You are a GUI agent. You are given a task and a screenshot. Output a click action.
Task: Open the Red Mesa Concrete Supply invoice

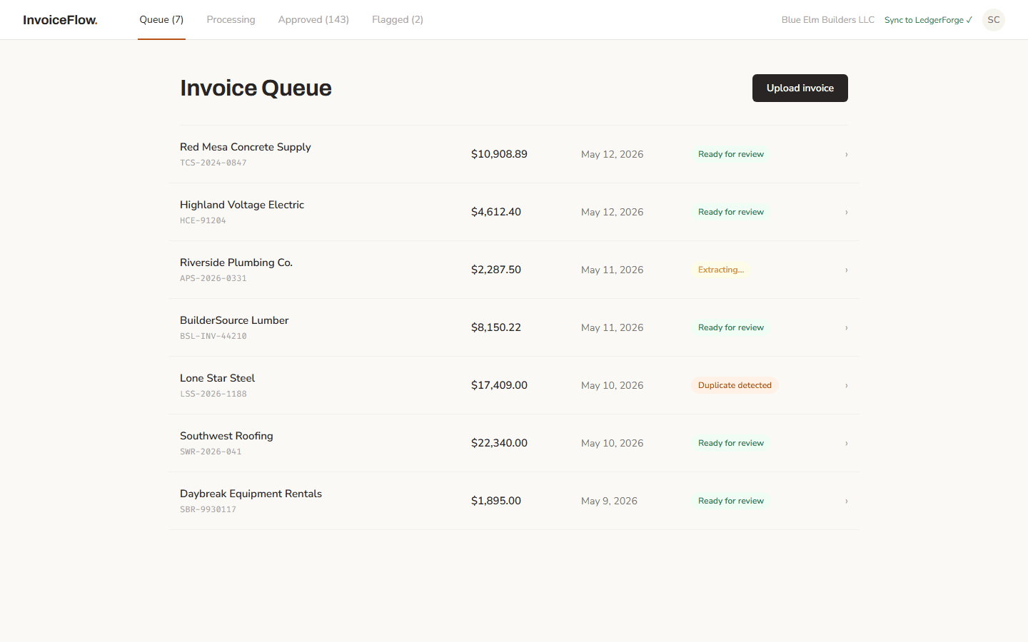click(x=514, y=154)
